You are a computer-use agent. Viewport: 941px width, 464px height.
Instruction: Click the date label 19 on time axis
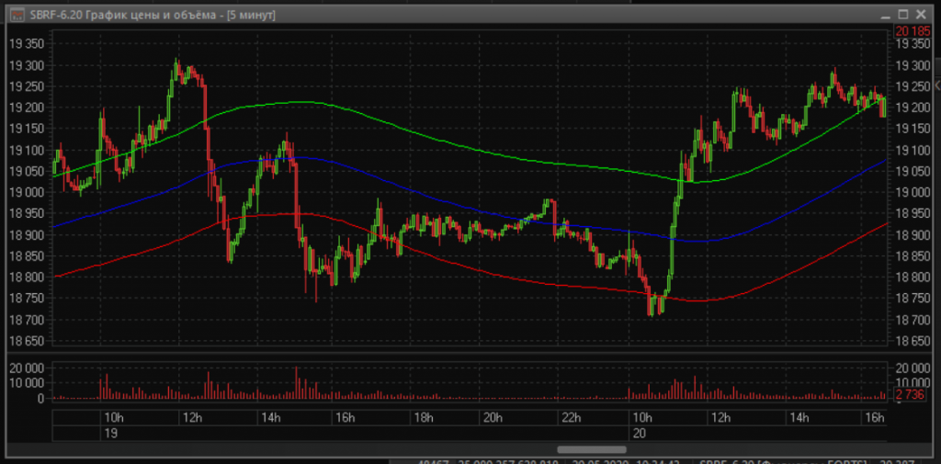pos(110,432)
